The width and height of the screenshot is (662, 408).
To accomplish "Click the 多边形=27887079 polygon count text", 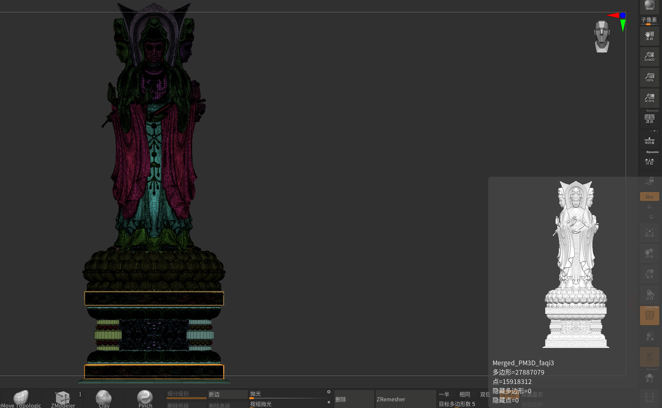I will pos(518,372).
